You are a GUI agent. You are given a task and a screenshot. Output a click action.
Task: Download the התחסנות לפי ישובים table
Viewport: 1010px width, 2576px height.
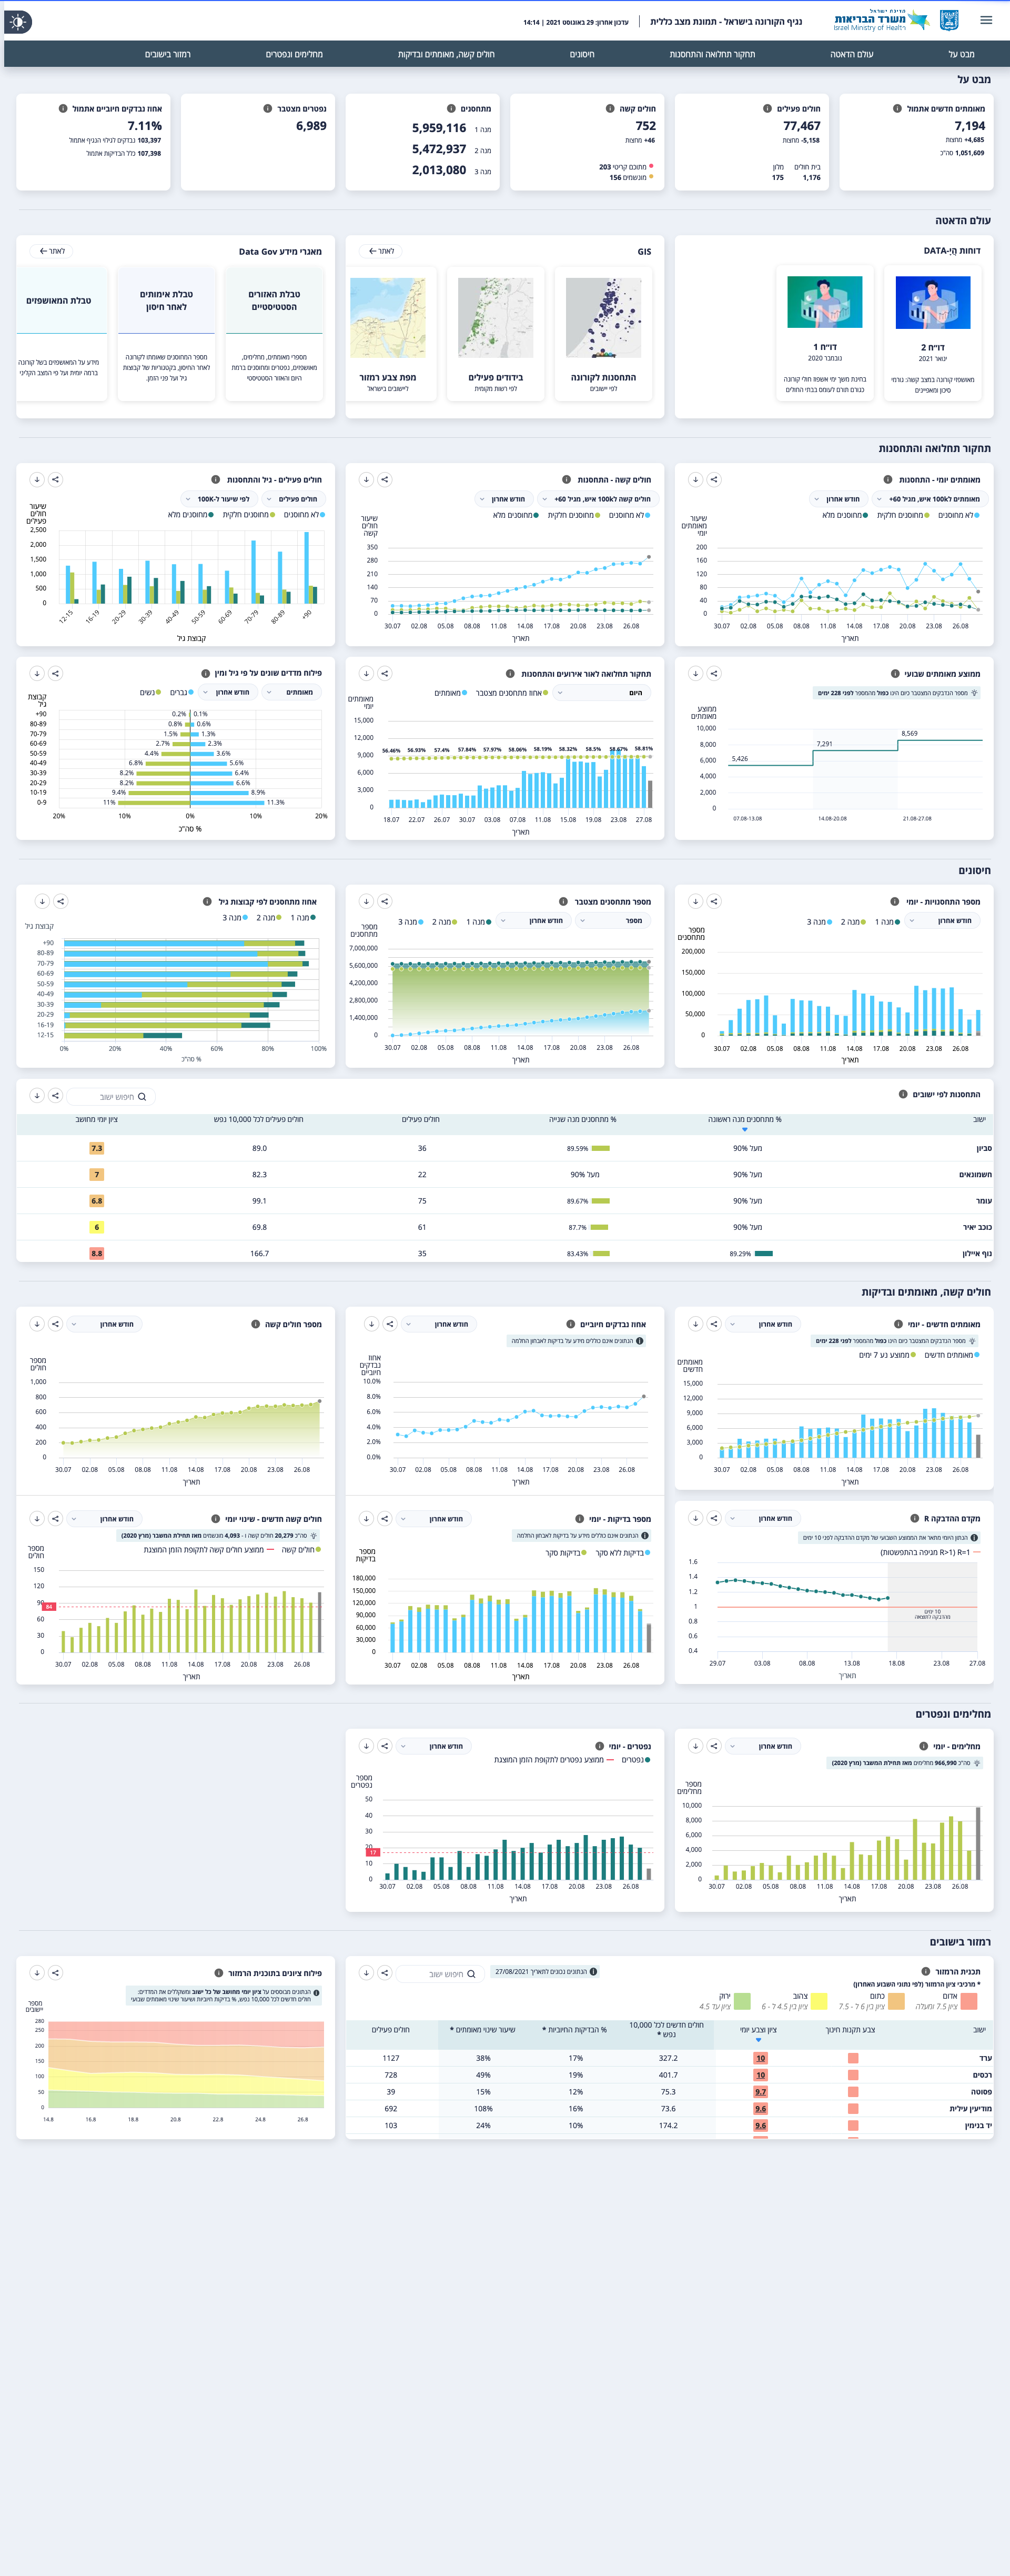37,1096
